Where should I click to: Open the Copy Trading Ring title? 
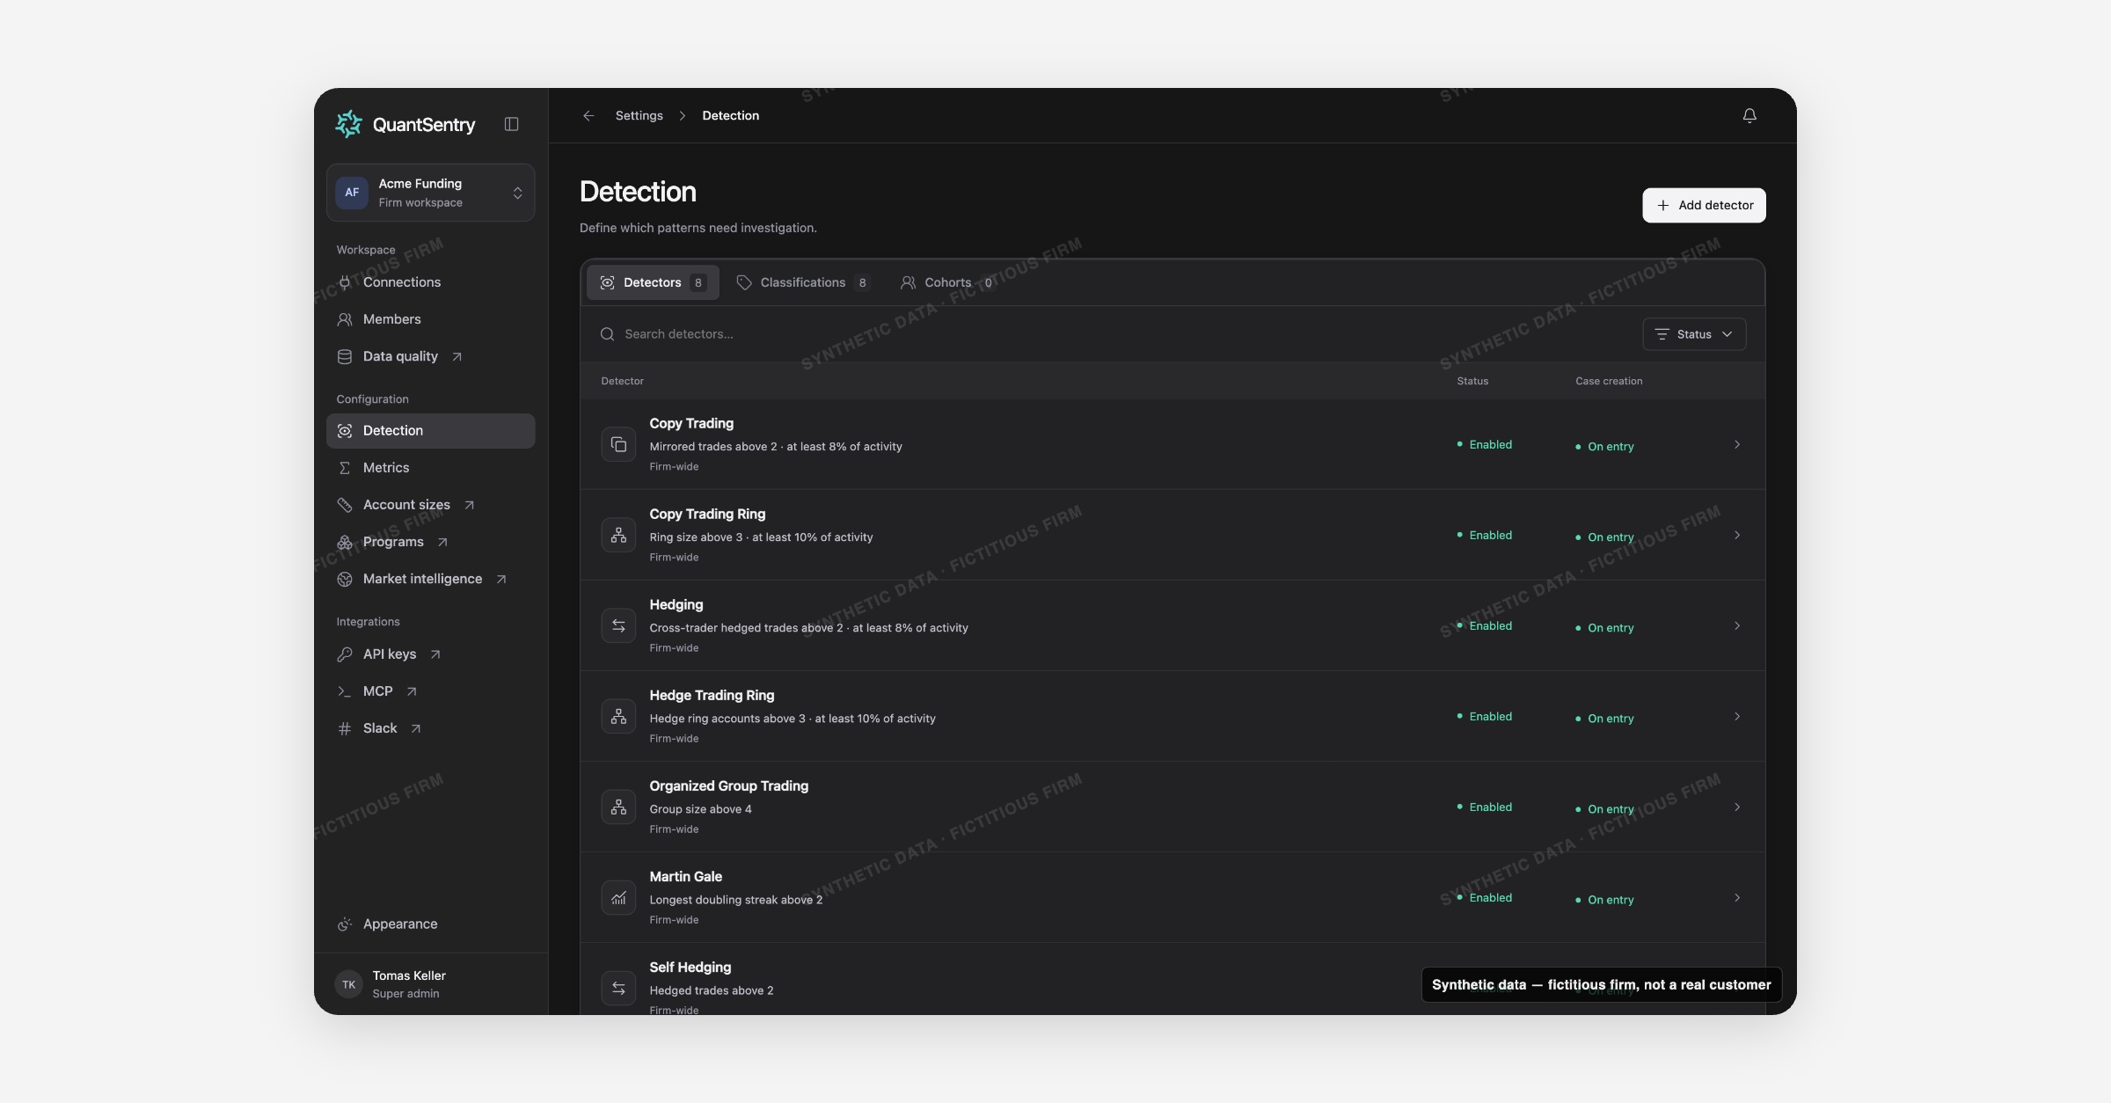pyautogui.click(x=707, y=515)
